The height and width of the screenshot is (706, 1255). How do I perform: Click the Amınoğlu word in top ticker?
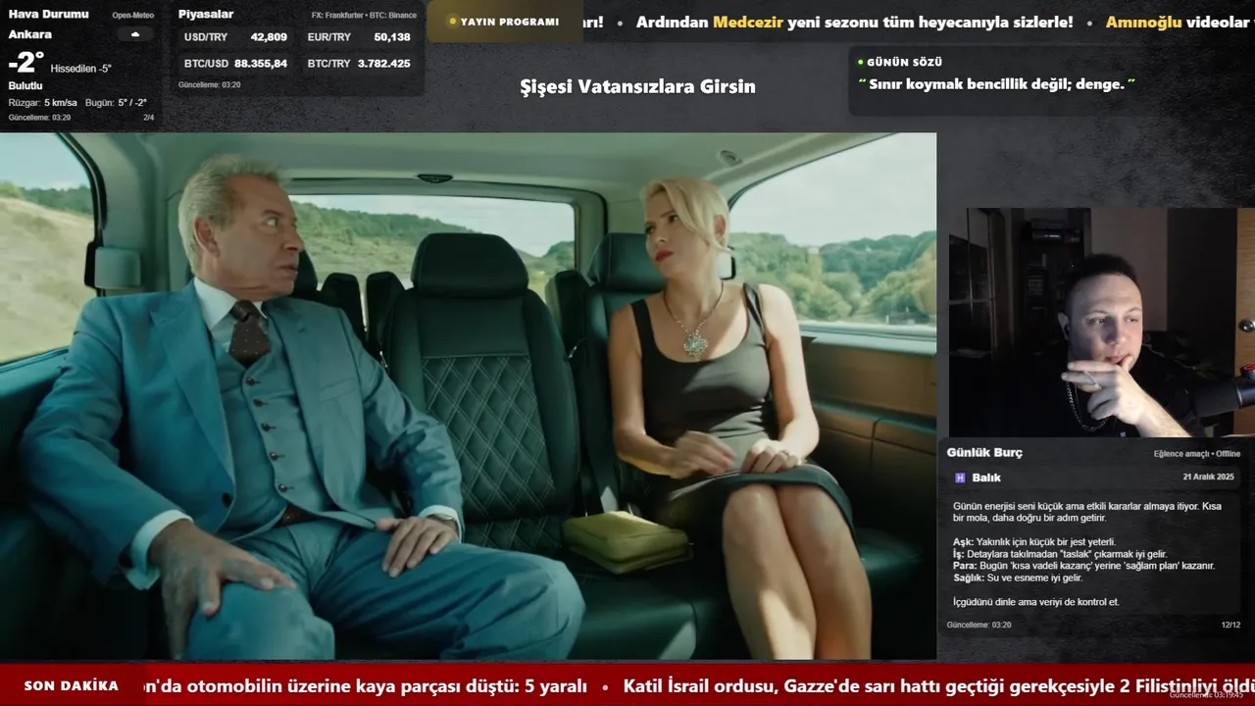click(1143, 22)
